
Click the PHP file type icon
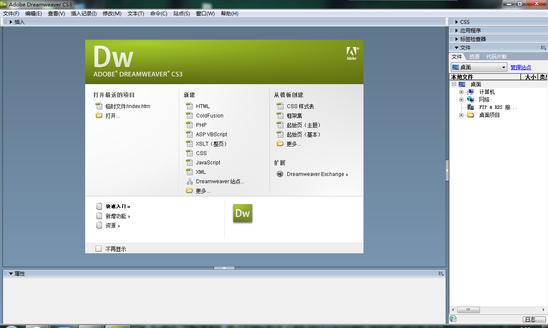point(190,125)
